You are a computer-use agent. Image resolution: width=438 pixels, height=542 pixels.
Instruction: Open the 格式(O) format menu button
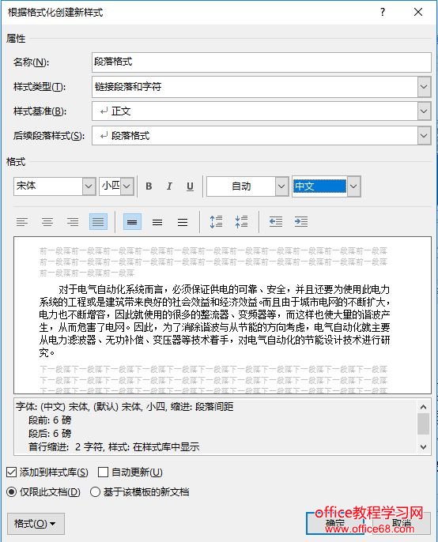[x=36, y=524]
